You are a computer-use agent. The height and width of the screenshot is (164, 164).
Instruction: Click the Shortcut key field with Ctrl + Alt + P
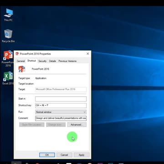click(x=61, y=105)
